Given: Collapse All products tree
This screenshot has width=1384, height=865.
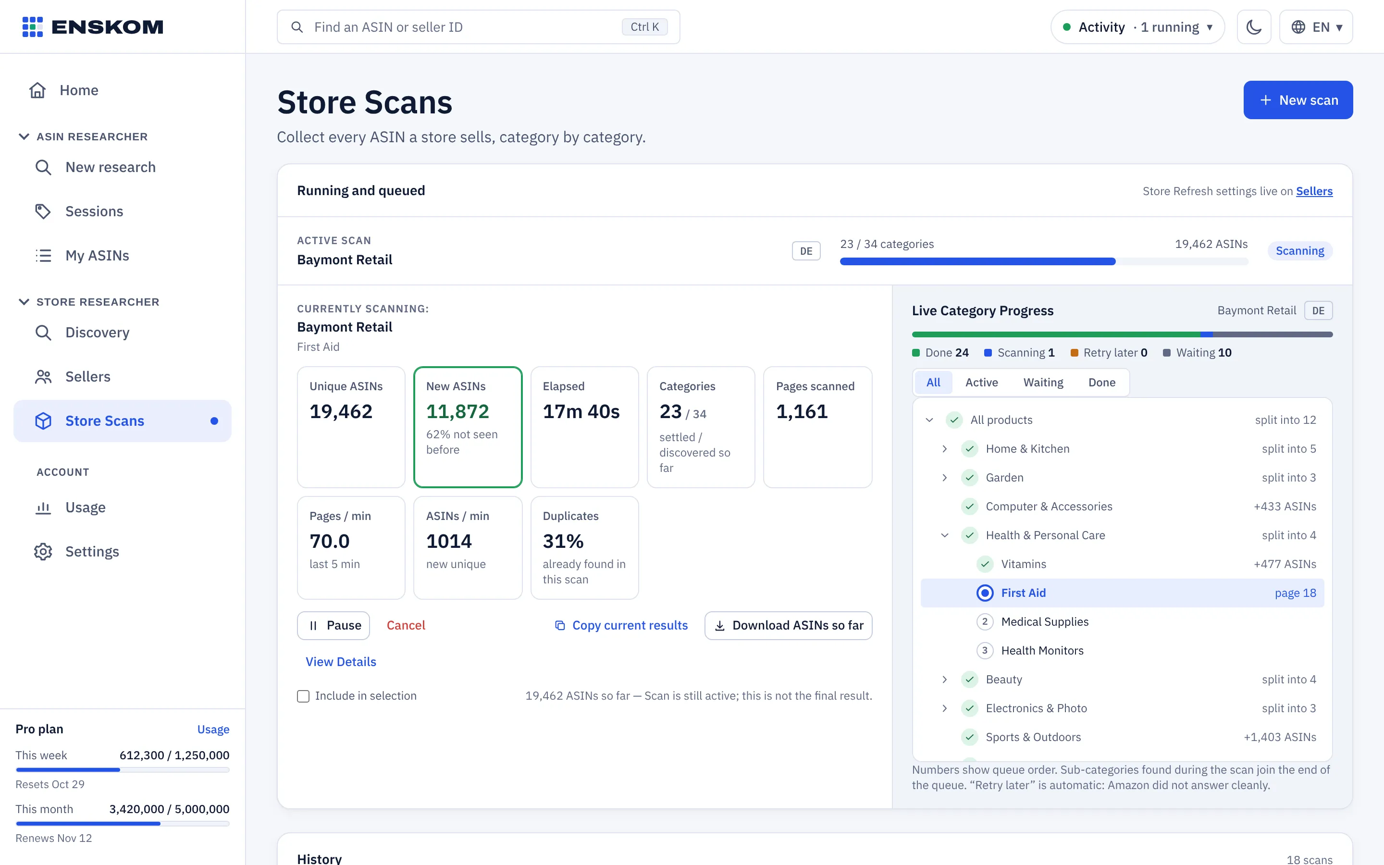Looking at the screenshot, I should pyautogui.click(x=929, y=420).
